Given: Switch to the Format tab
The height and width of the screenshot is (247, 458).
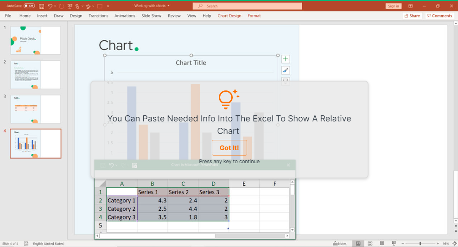Looking at the screenshot, I should 254,16.
